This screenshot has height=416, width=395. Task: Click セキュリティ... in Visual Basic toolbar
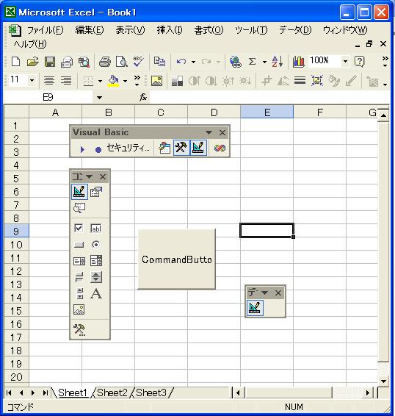[x=128, y=148]
